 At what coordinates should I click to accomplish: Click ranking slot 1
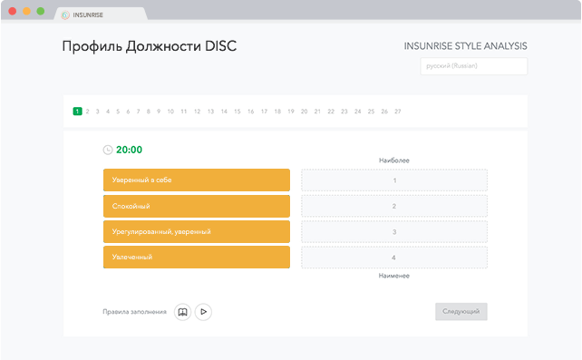pyautogui.click(x=394, y=180)
